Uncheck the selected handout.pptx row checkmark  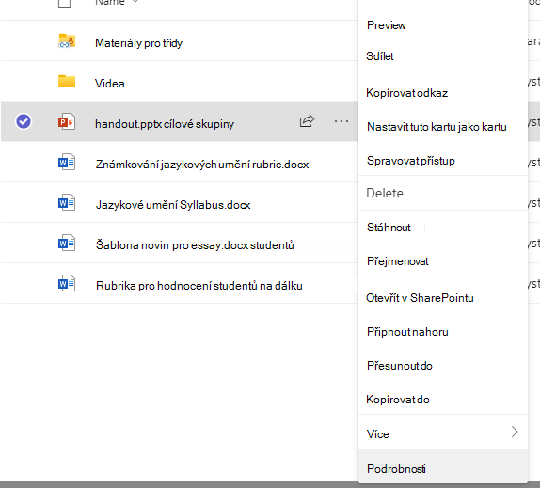pyautogui.click(x=24, y=121)
